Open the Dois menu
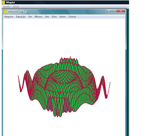 54,17
